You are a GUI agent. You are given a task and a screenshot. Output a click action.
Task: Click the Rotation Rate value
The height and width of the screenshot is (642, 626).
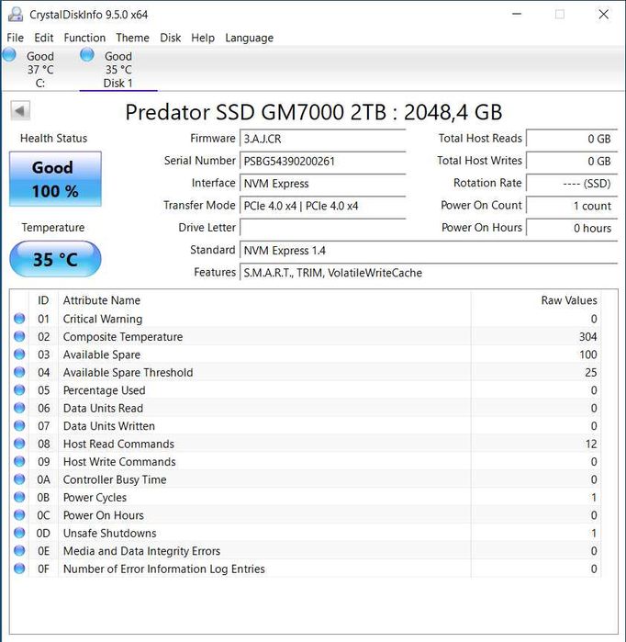[x=572, y=183]
